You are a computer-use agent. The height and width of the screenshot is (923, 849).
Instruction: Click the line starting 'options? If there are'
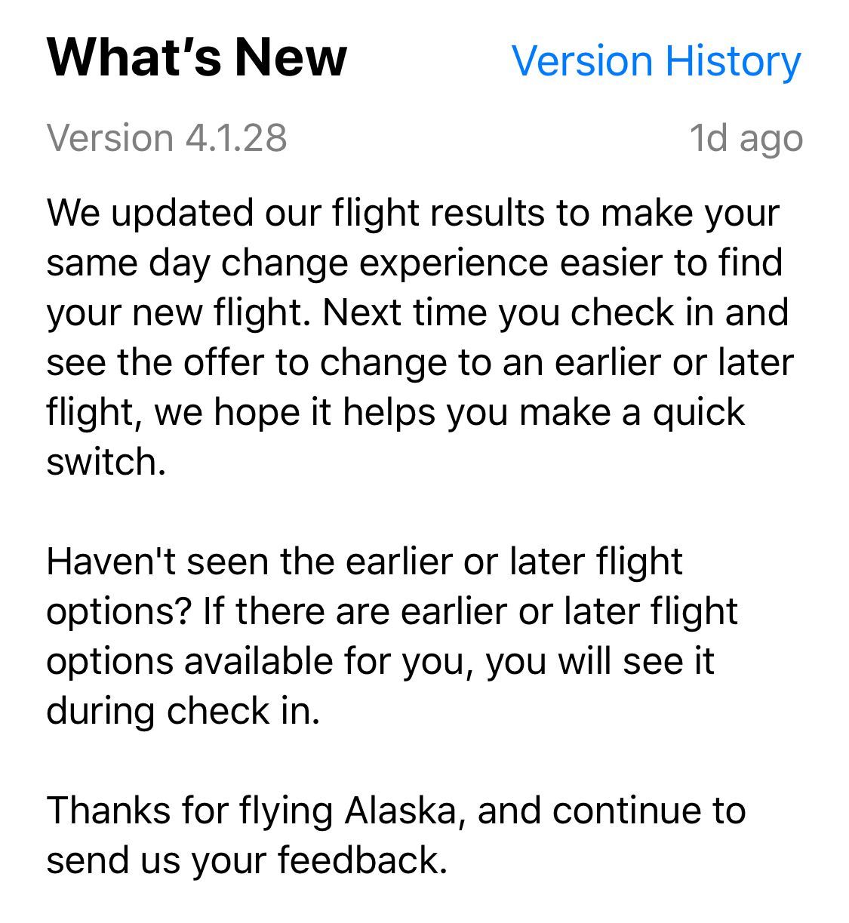(392, 611)
